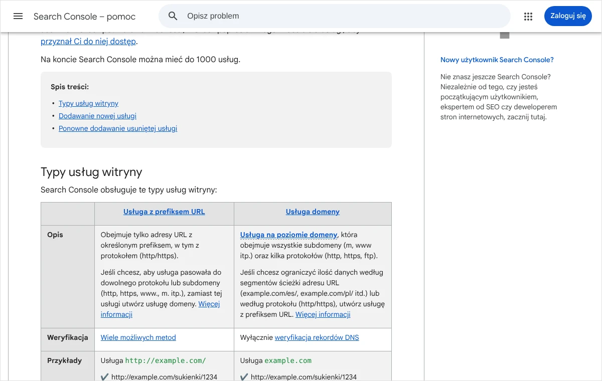This screenshot has height=381, width=602.
Task: Click the Usługa na poziomie domeny term
Action: click(288, 235)
